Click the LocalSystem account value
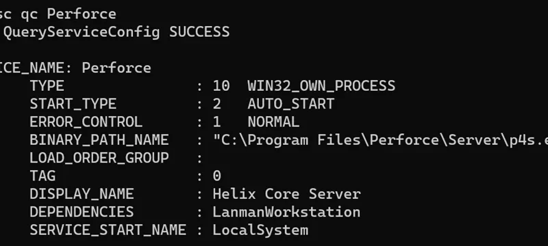The image size is (548, 246). (x=260, y=230)
